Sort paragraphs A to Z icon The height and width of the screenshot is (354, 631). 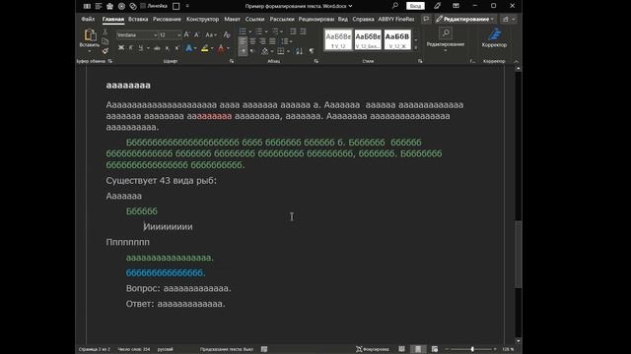tap(299, 51)
